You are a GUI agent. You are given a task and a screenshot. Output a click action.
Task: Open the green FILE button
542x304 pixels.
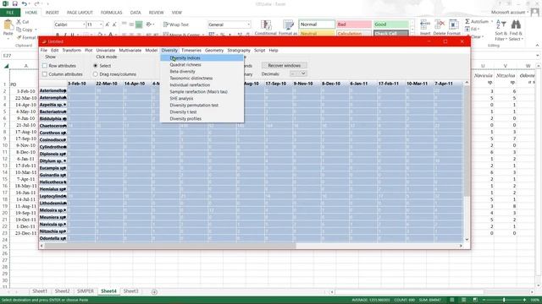coord(10,13)
